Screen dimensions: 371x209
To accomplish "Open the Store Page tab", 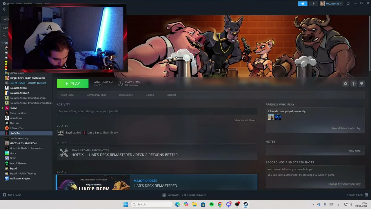I will (x=67, y=95).
